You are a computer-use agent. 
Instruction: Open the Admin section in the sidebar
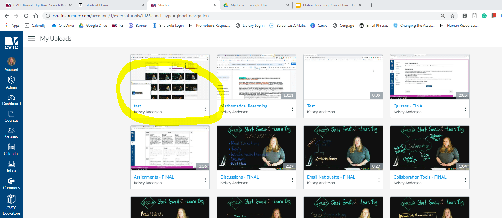(x=12, y=83)
